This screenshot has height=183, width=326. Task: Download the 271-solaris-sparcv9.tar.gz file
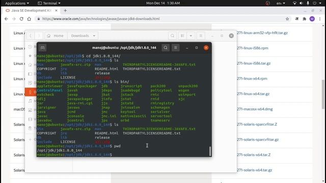pyautogui.click(x=258, y=140)
